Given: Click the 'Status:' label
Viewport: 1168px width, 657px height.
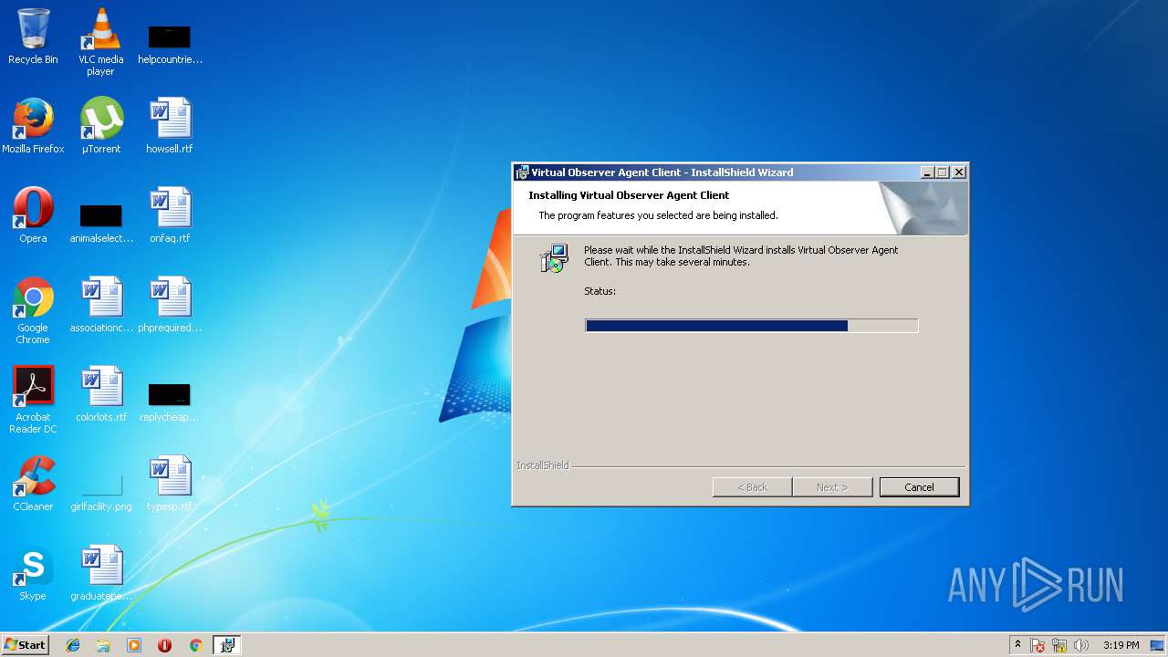Looking at the screenshot, I should pyautogui.click(x=600, y=291).
